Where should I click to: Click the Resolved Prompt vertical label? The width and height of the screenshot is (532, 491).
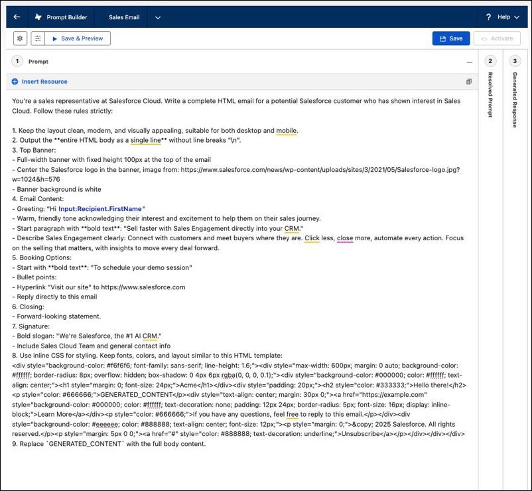(490, 95)
